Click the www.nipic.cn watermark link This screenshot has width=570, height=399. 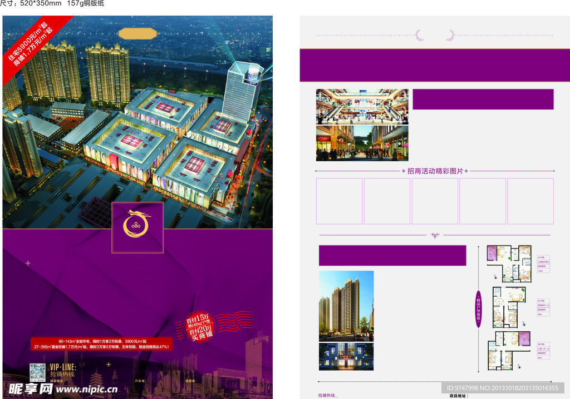tap(86, 390)
